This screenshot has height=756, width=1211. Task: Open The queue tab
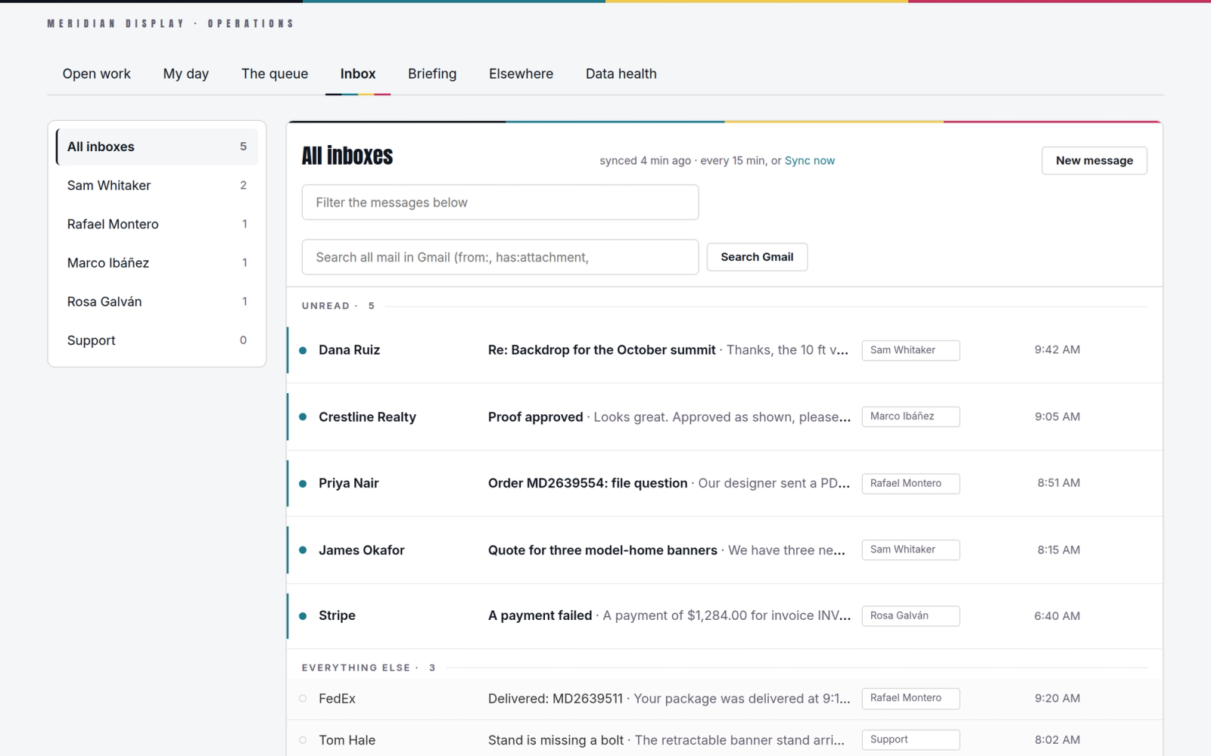(275, 74)
